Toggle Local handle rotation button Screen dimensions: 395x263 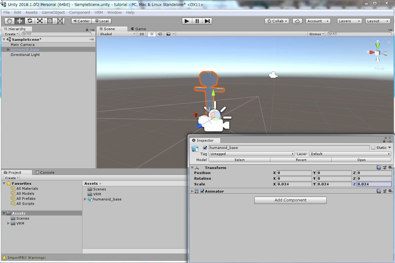(x=101, y=21)
